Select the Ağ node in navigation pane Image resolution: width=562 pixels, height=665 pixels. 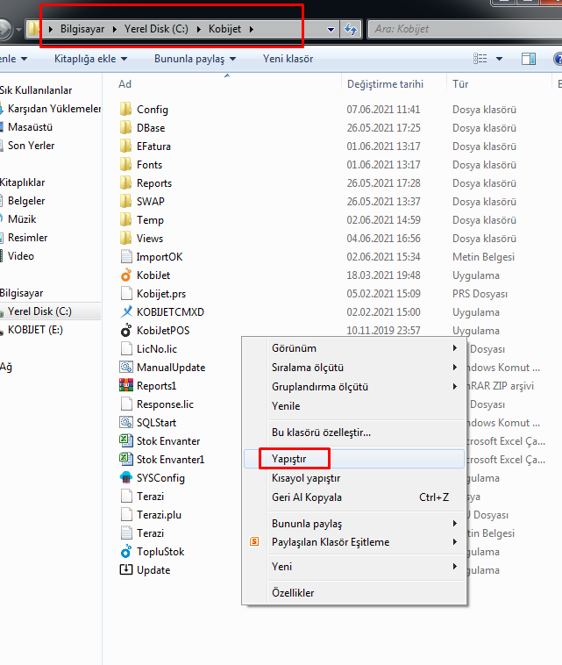[6, 367]
